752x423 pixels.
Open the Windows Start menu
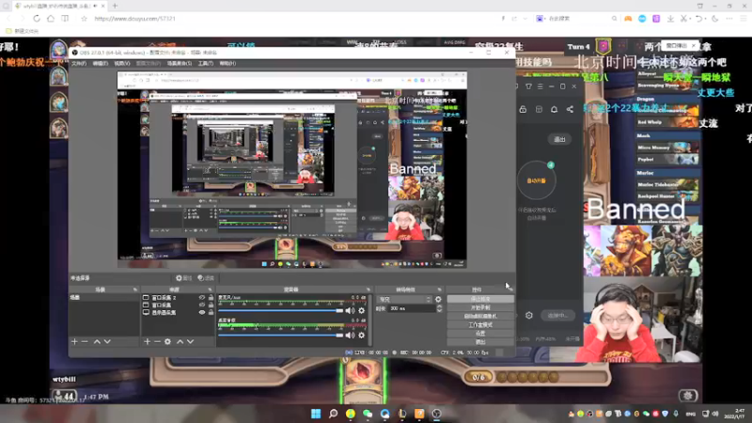(x=316, y=414)
